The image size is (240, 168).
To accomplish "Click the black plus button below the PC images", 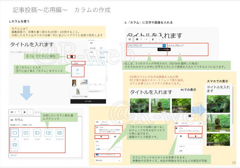I will pos(190,116).
